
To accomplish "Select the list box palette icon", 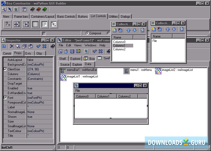I will coord(17,24).
